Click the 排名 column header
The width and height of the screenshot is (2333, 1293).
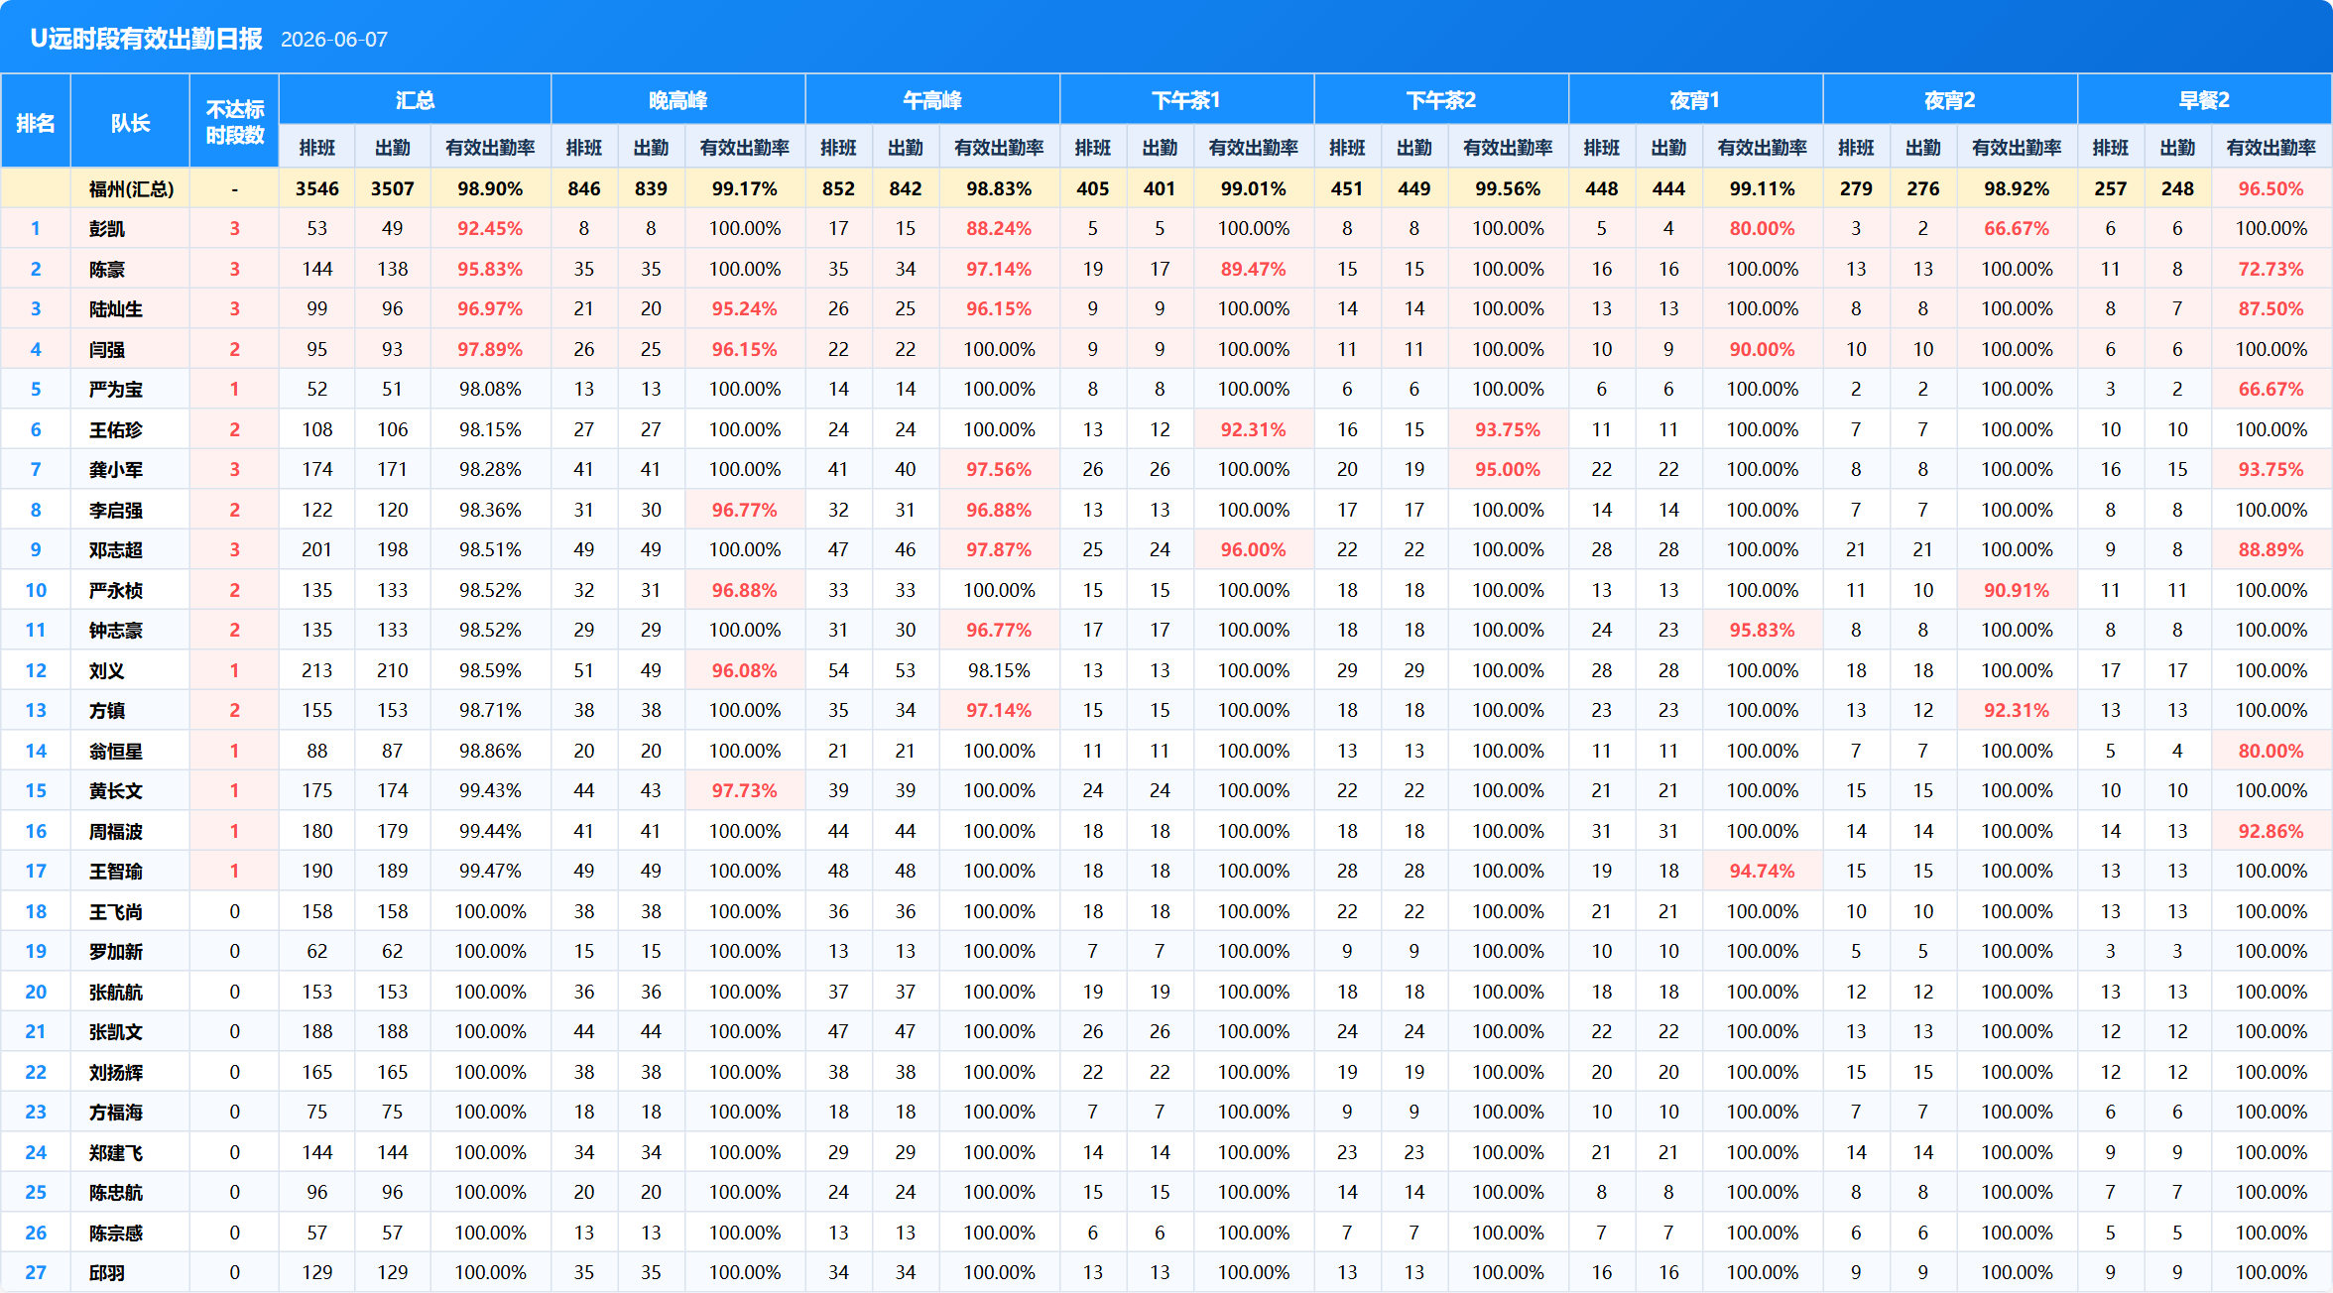coord(36,123)
